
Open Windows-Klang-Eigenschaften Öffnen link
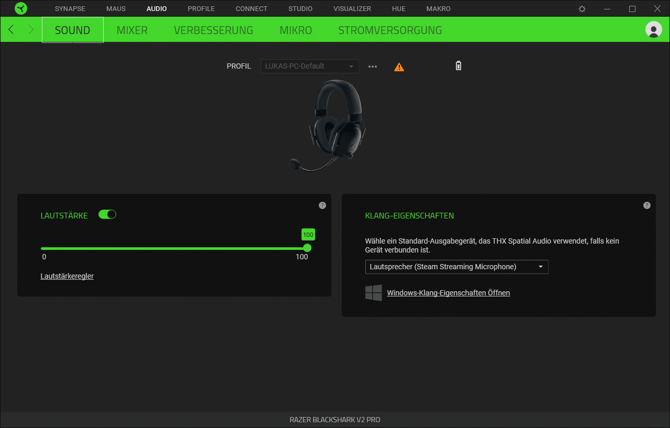point(448,293)
